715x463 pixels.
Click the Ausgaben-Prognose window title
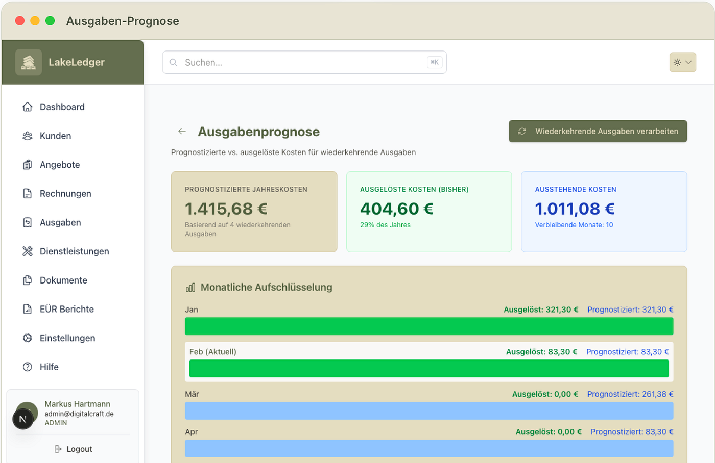point(123,21)
